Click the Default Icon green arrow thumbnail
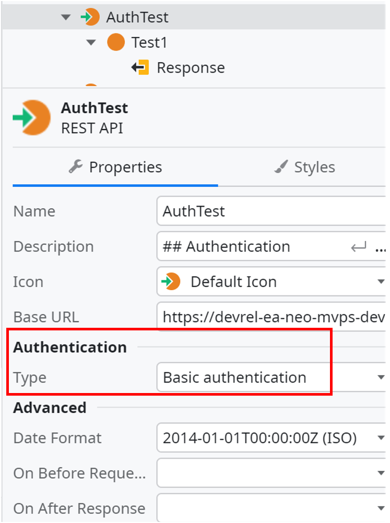The image size is (390, 523). [171, 281]
